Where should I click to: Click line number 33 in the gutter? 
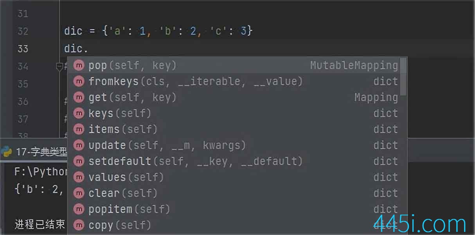click(23, 49)
